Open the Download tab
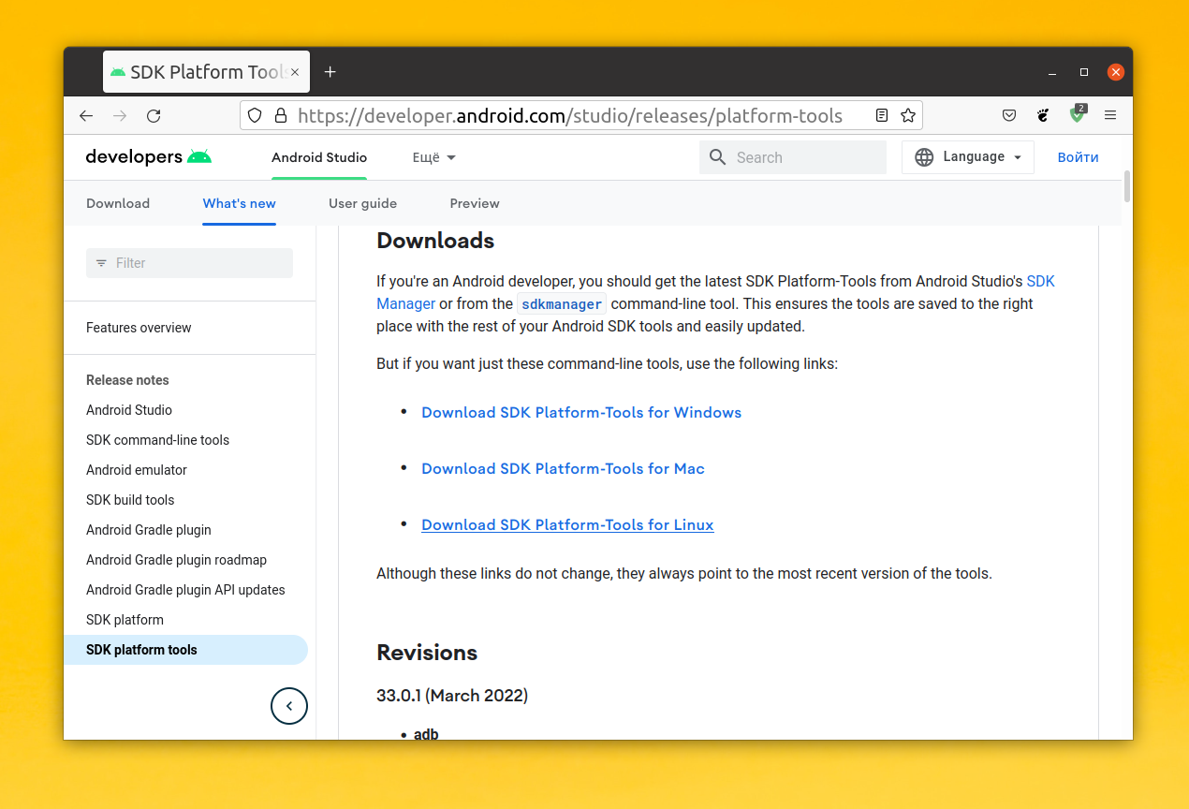Viewport: 1189px width, 809px height. coord(118,203)
